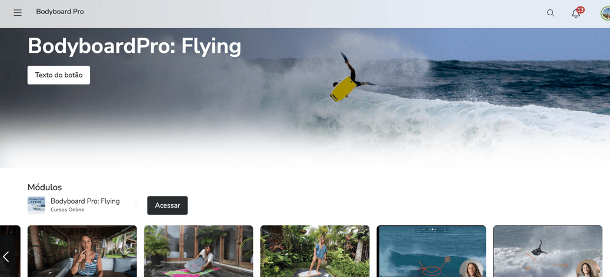Image resolution: width=610 pixels, height=277 pixels.
Task: Click the Texto do botão button
Action: point(59,75)
